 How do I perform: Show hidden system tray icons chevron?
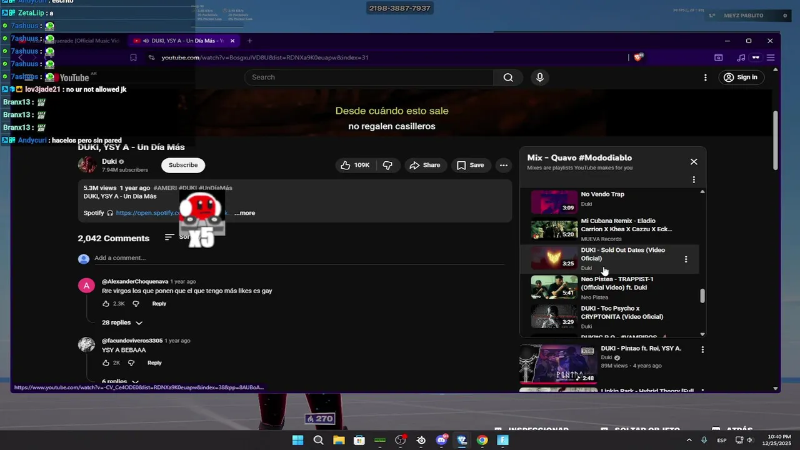pos(689,440)
